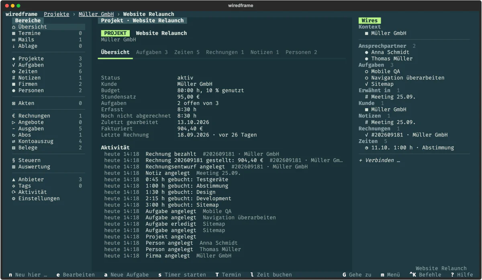Click the hash icon beside Notizen in sidebar
The height and width of the screenshot is (280, 482).
(x=14, y=78)
